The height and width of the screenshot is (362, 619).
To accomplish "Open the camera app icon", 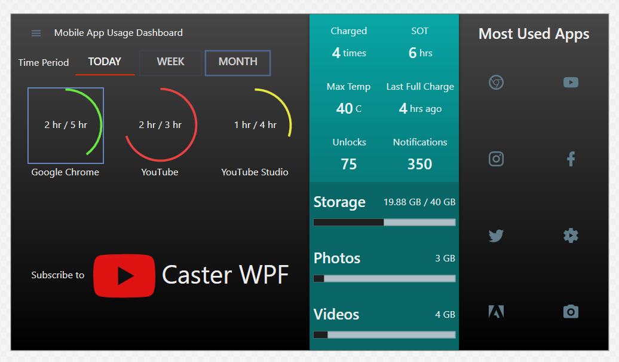I will 571,312.
